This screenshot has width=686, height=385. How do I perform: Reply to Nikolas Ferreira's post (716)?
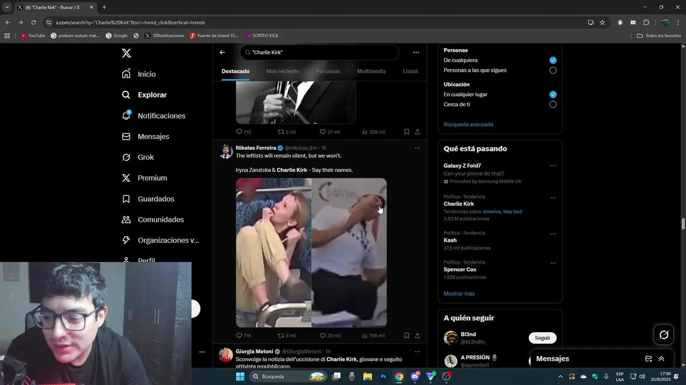click(243, 336)
